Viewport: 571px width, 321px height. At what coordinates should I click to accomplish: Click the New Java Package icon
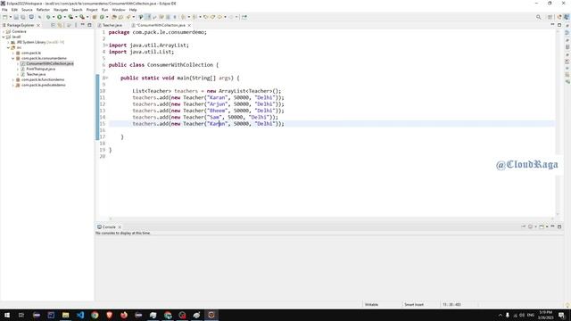tap(95, 17)
